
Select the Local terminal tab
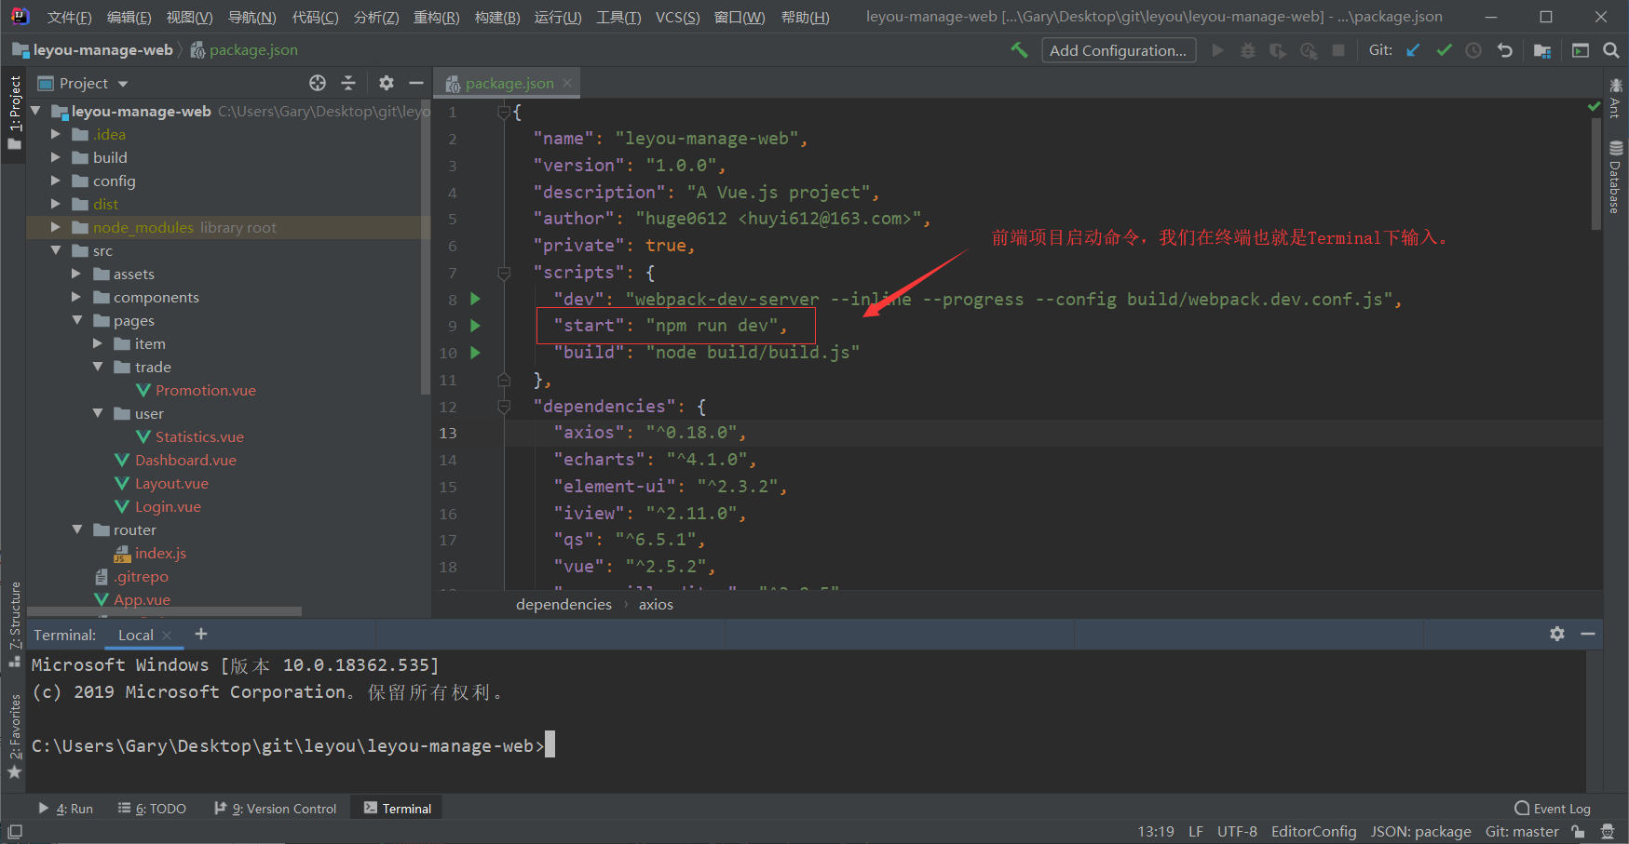point(136,635)
